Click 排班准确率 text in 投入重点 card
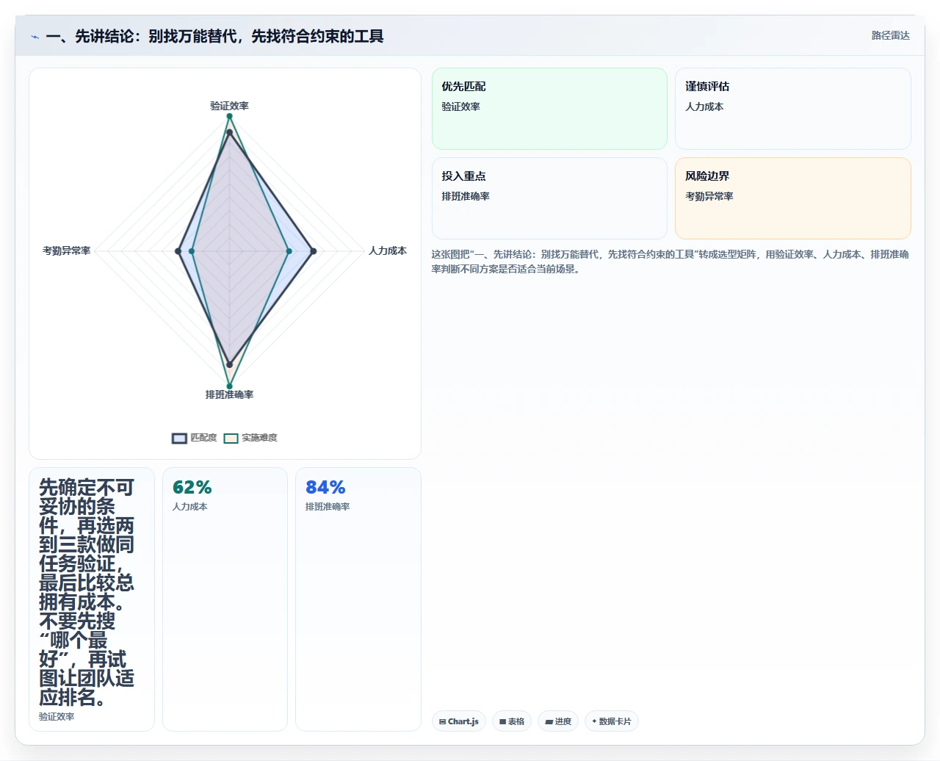The height and width of the screenshot is (761, 940). coord(466,196)
